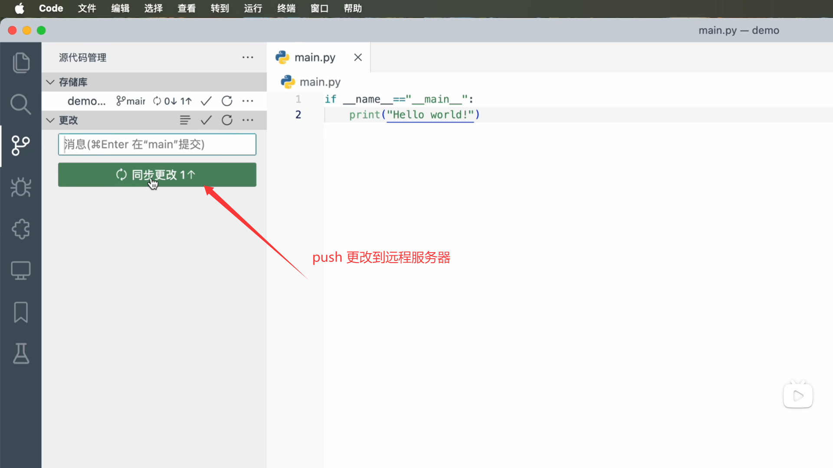This screenshot has height=468, width=833.
Task: Open the 终端 menu in menu bar
Action: coord(286,8)
